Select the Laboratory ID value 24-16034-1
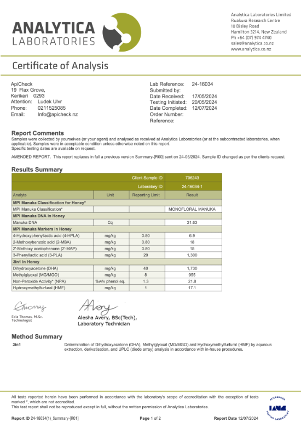The height and width of the screenshot is (428, 301). [192, 187]
